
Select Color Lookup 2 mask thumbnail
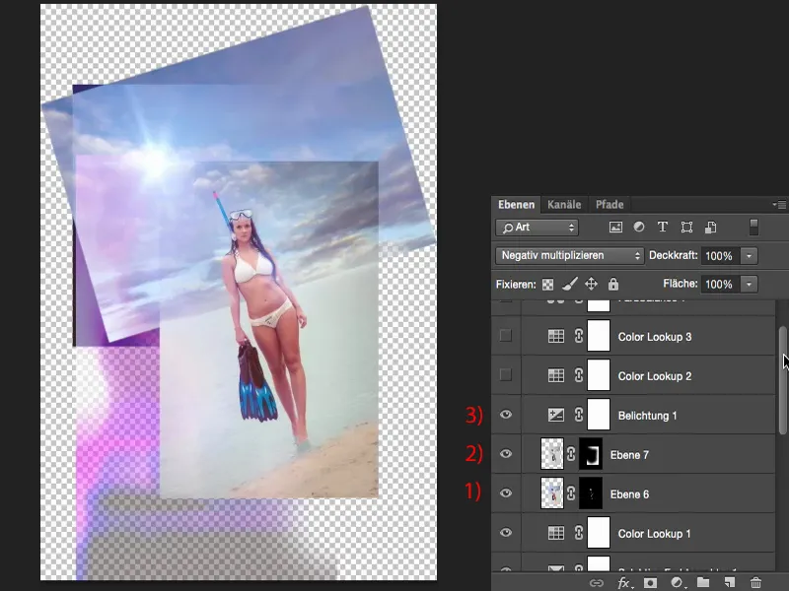pos(599,375)
